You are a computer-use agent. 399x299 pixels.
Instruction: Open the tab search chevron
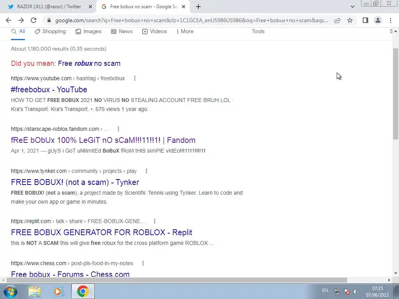click(x=352, y=7)
